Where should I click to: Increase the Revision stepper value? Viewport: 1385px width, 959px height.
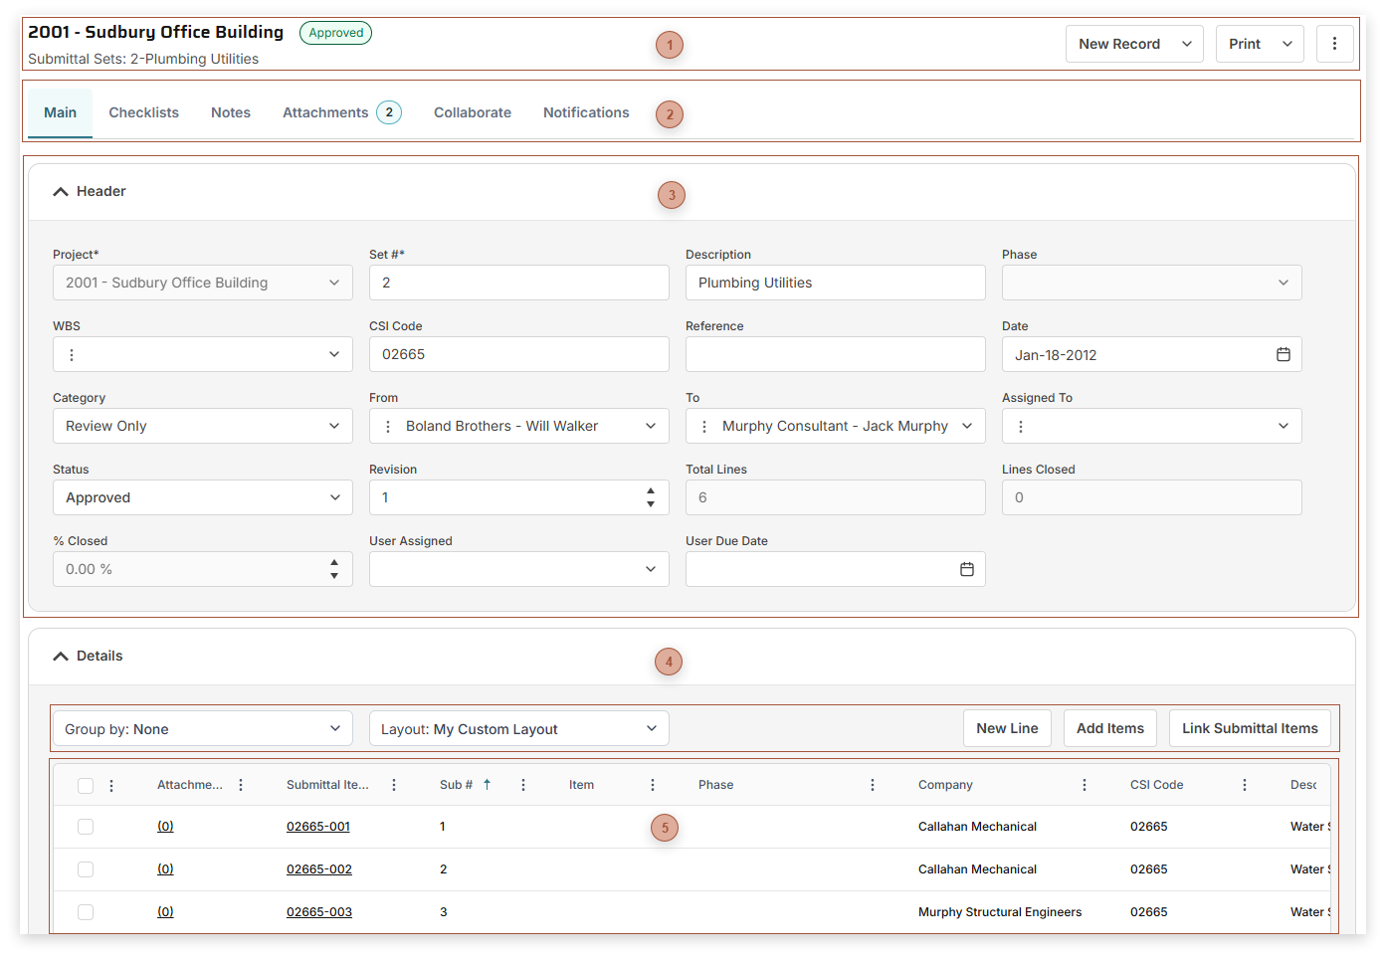click(650, 490)
